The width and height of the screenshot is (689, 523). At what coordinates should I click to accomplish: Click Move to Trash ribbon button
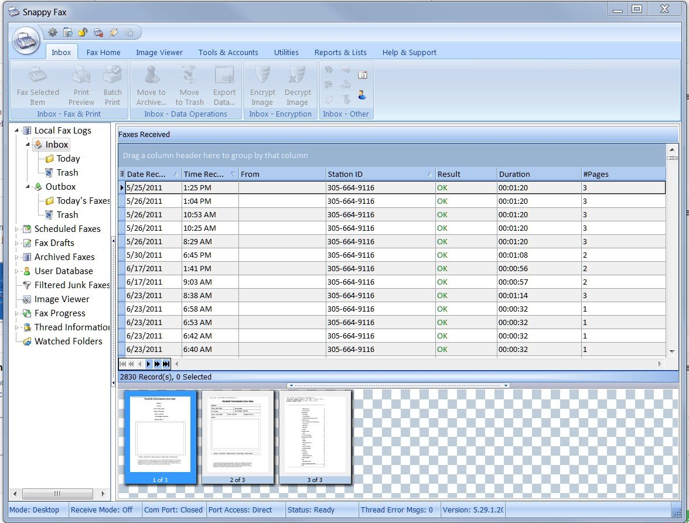(189, 85)
